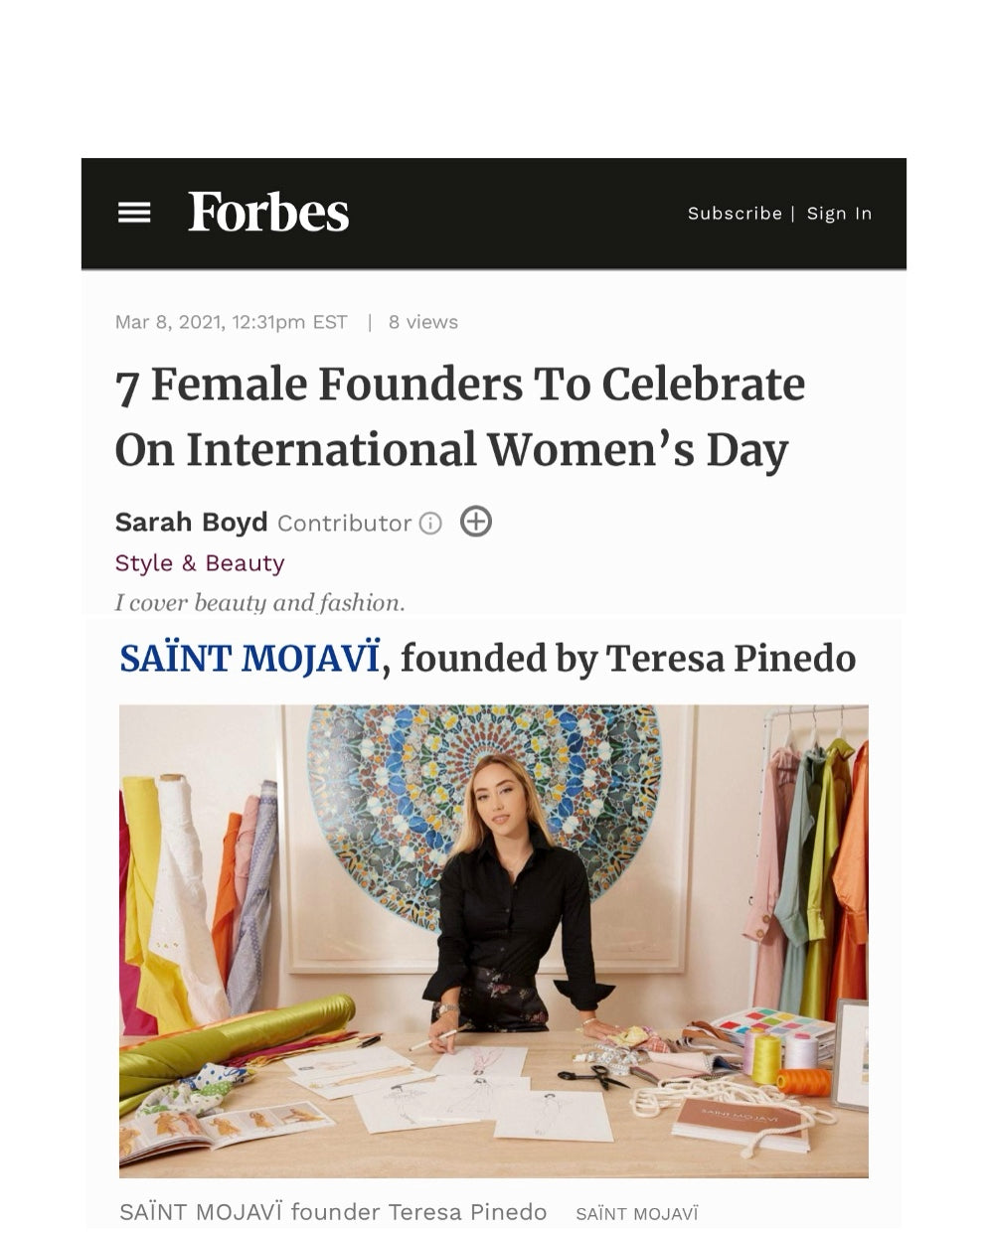This screenshot has height=1233, width=988.
Task: Click the caption naming founder Teresa Pinedo
Action: (x=333, y=1212)
